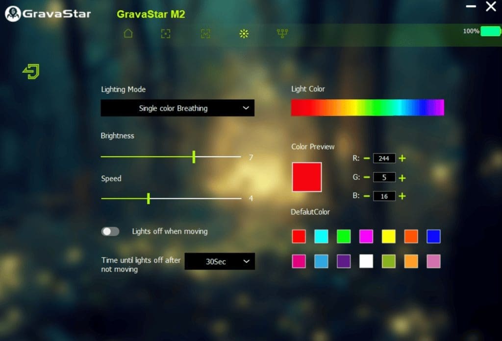502x341 pixels.
Task: Select the purple default color swatch
Action: 344,261
